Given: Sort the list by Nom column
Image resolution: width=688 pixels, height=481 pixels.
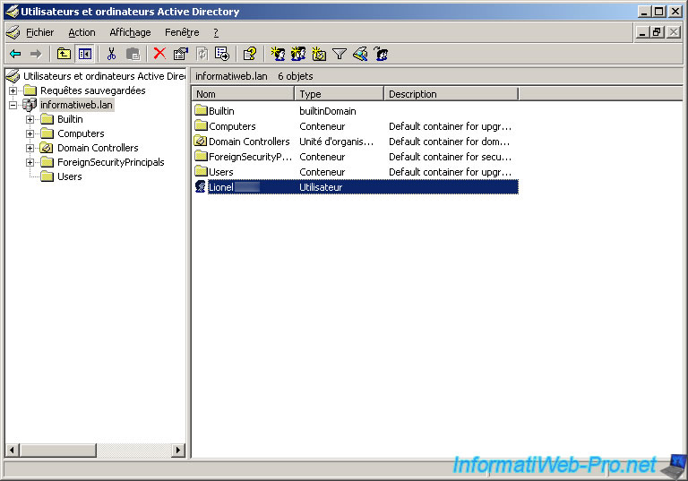Looking at the screenshot, I should [243, 94].
